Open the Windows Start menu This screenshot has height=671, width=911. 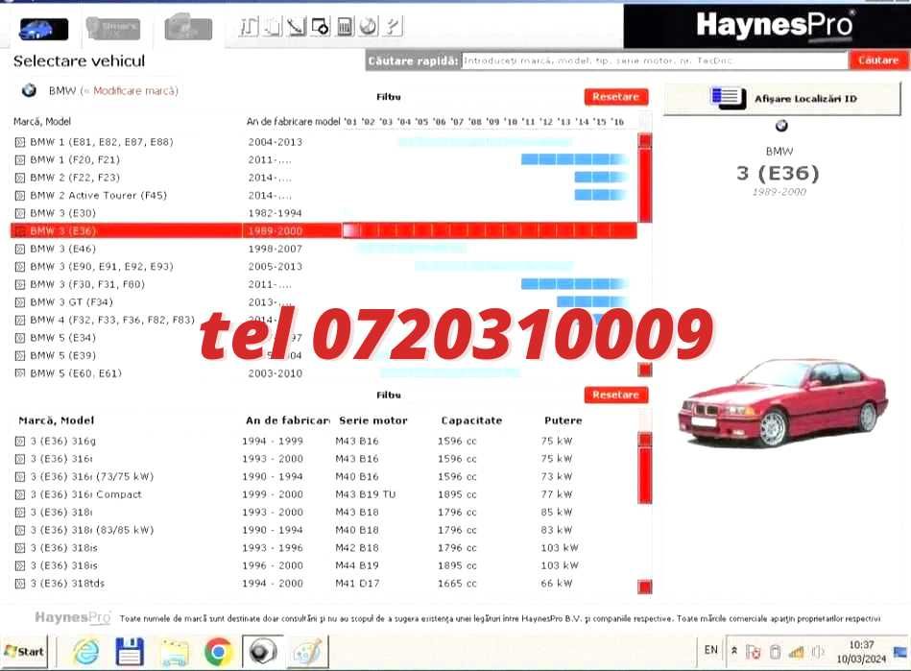point(24,652)
